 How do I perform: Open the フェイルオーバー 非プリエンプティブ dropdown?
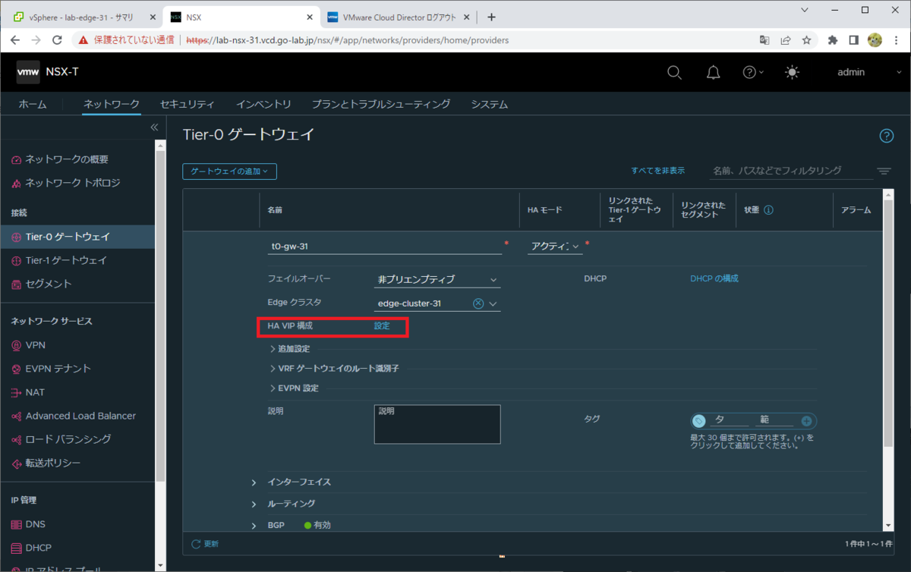point(438,279)
